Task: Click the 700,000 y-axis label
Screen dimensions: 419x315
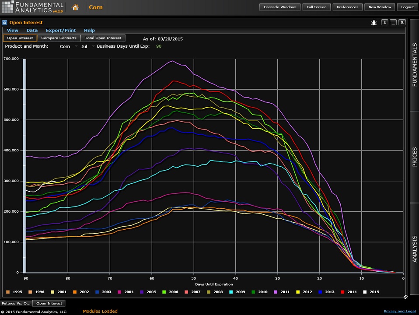Action: 11,59
